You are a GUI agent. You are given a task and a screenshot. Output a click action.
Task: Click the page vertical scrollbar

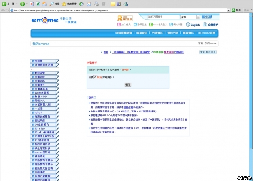click(251, 82)
